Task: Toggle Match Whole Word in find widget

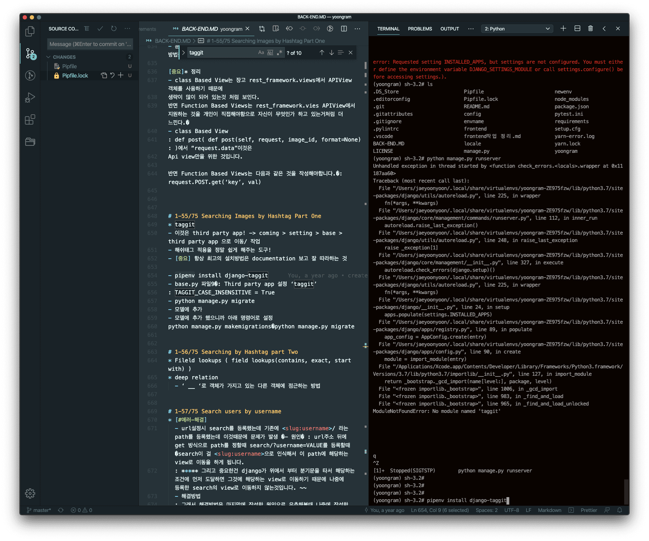Action: click(x=270, y=53)
